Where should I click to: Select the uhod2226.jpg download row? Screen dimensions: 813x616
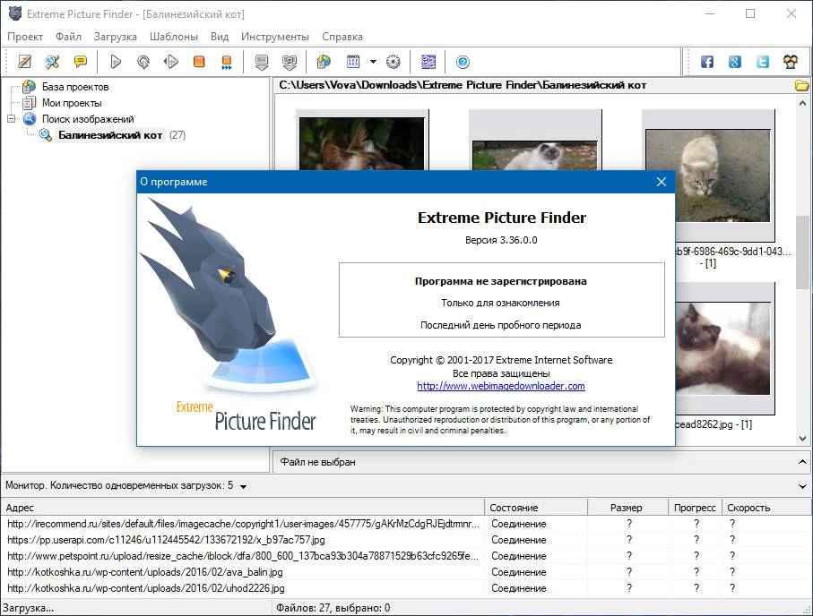pyautogui.click(x=406, y=588)
